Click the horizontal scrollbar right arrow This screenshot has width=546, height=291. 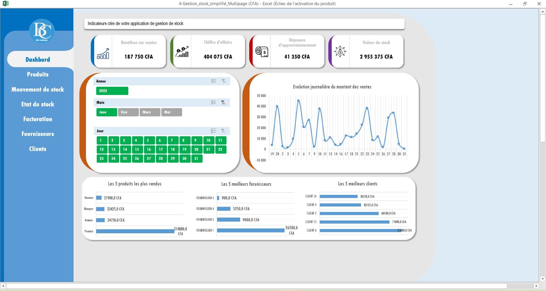(536, 286)
